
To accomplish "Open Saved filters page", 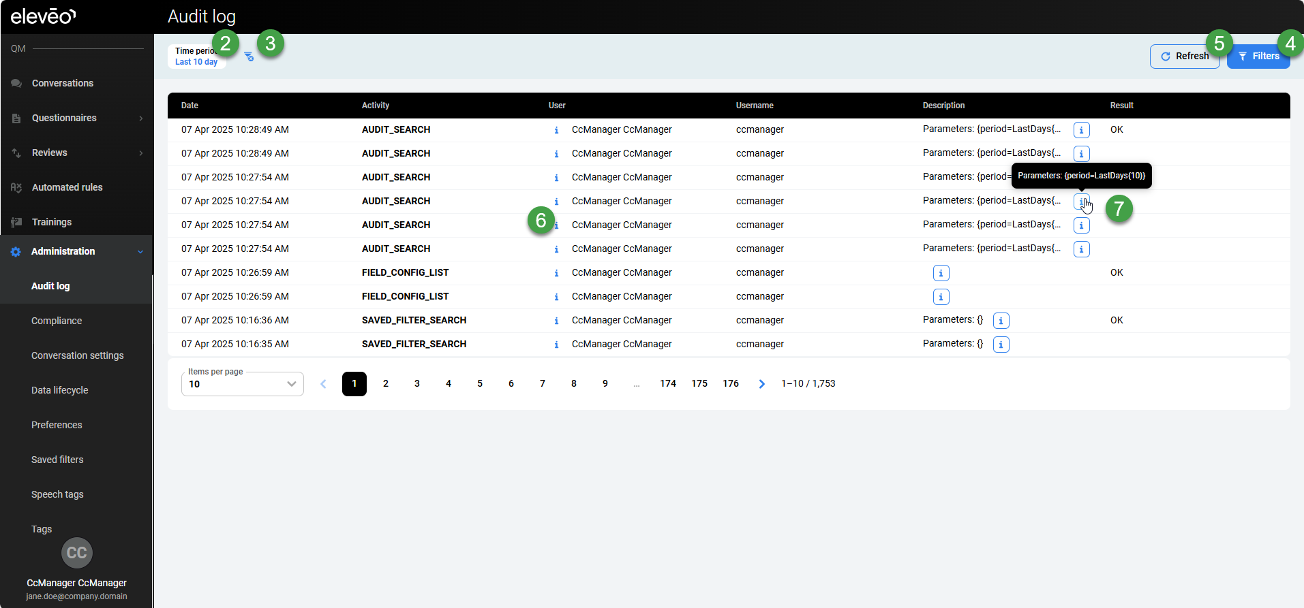I will (57, 460).
